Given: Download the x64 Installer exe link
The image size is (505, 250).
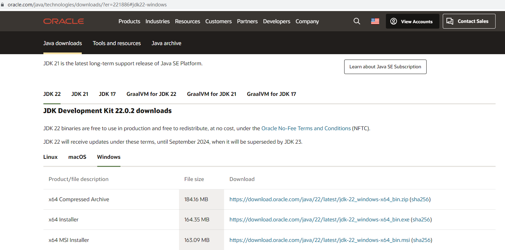Looking at the screenshot, I should [x=319, y=219].
